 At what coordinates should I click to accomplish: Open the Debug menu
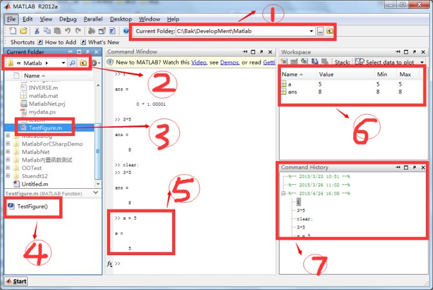point(68,19)
